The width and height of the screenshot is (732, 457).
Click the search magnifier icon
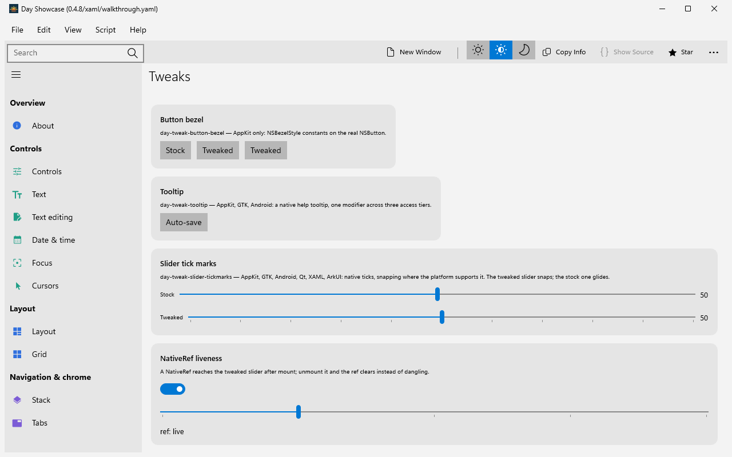point(133,53)
